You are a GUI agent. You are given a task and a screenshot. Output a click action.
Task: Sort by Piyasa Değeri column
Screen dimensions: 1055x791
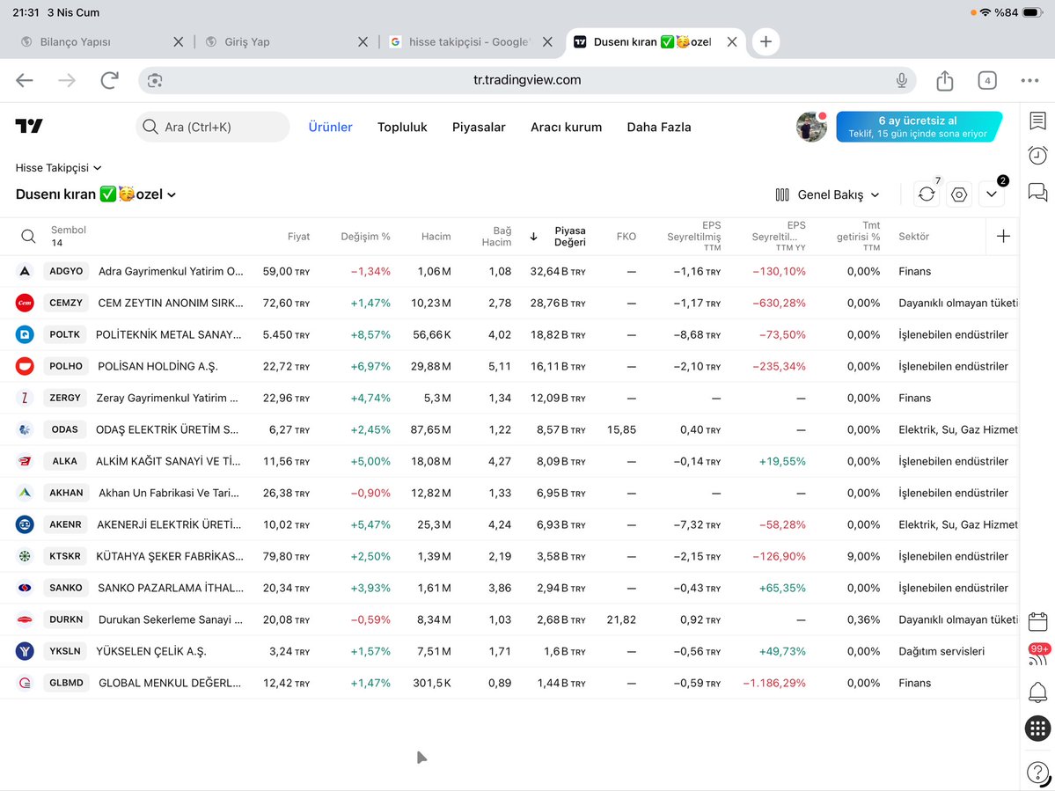[x=569, y=236]
